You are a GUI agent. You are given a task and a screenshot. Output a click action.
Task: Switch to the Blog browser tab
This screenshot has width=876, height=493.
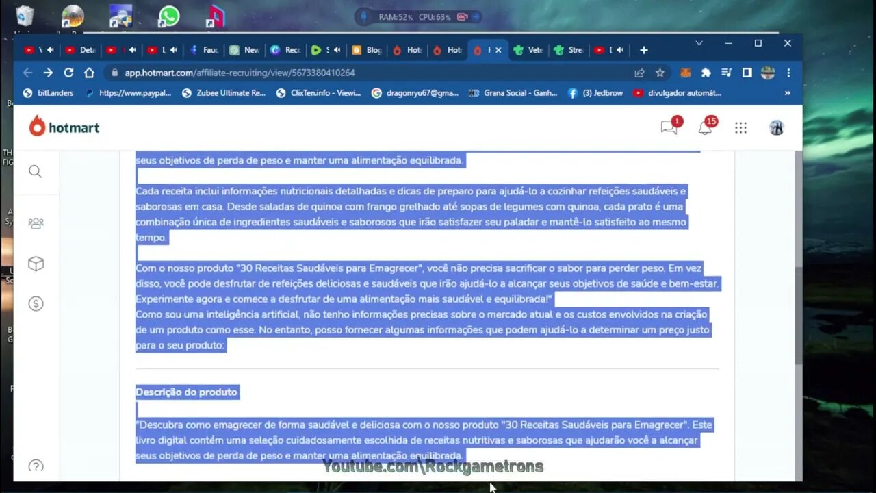point(367,50)
